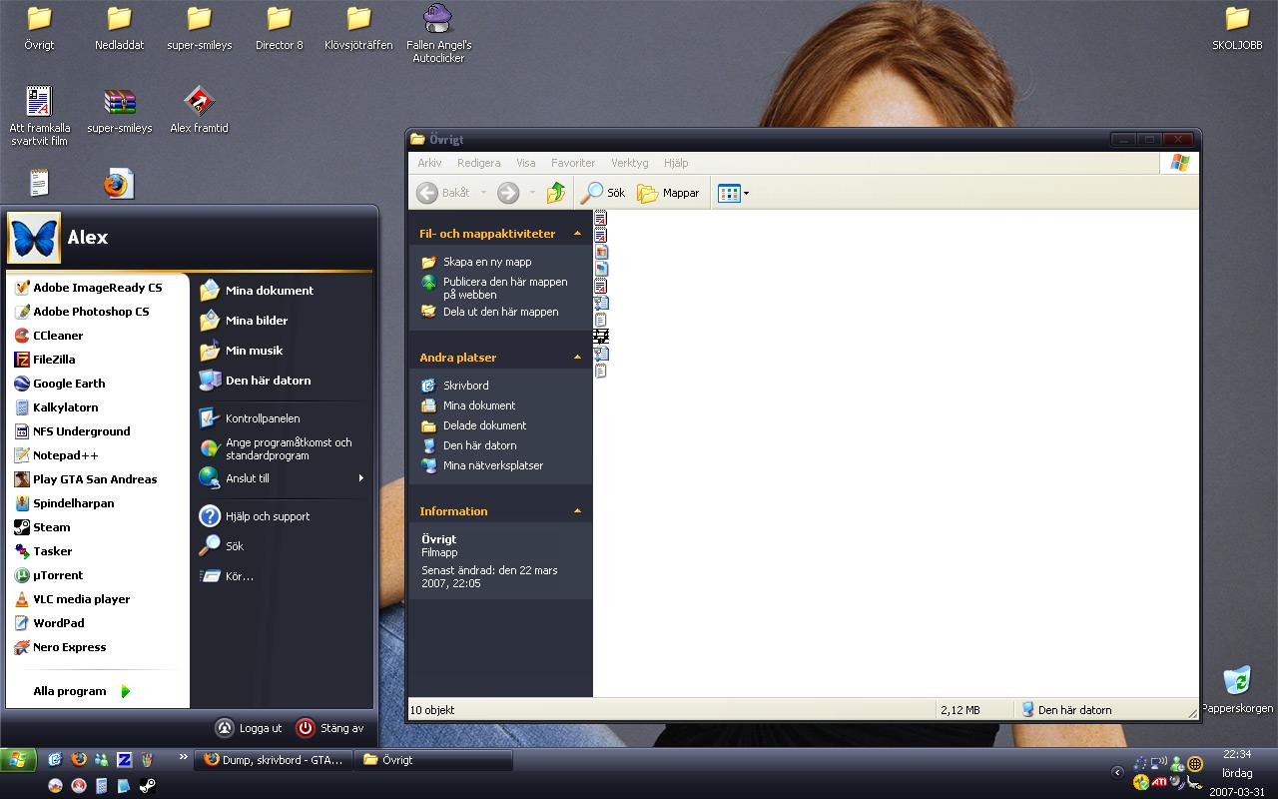Open the Verktyg menu
This screenshot has width=1278, height=799.
pos(630,163)
